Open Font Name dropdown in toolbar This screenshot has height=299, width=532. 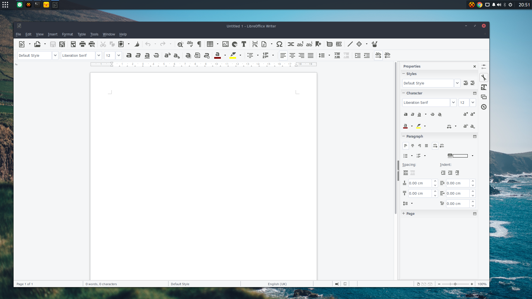[x=99, y=55]
